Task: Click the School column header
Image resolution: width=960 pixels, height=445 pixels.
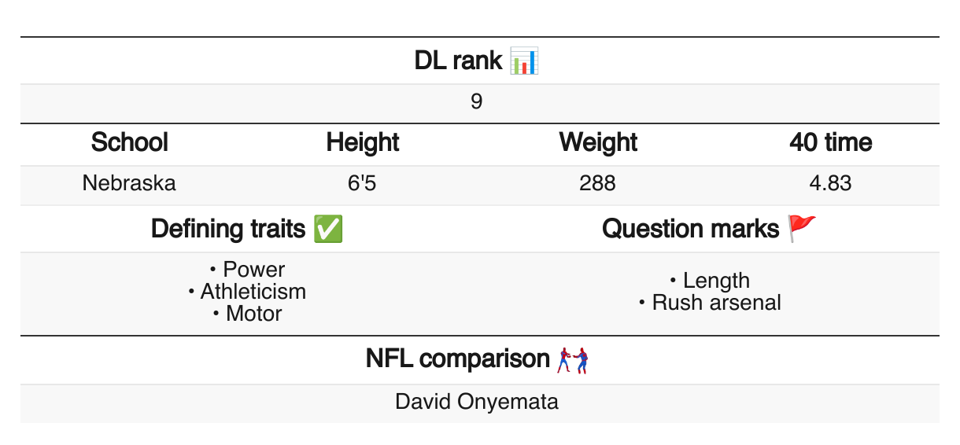Action: (130, 143)
